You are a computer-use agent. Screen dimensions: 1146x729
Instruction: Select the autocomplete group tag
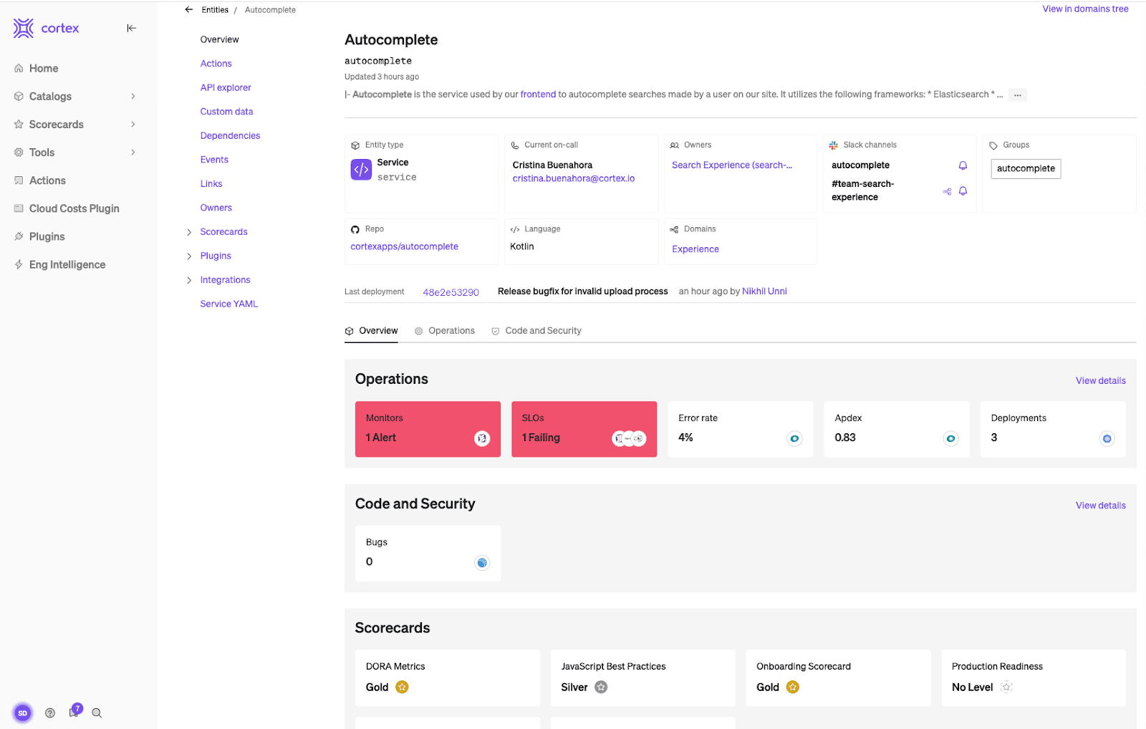pyautogui.click(x=1025, y=168)
